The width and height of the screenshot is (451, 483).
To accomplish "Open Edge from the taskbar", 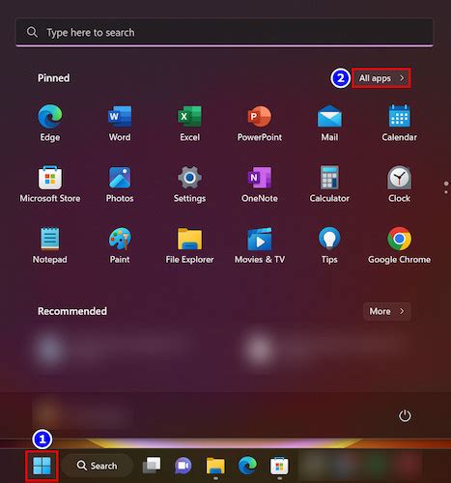I will click(247, 466).
